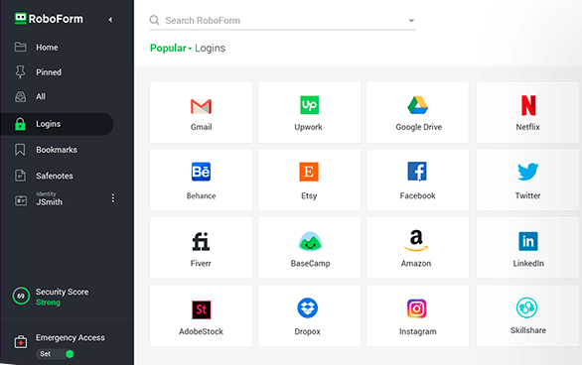The width and height of the screenshot is (582, 365).
Task: Open the Instagram login icon
Action: click(416, 308)
